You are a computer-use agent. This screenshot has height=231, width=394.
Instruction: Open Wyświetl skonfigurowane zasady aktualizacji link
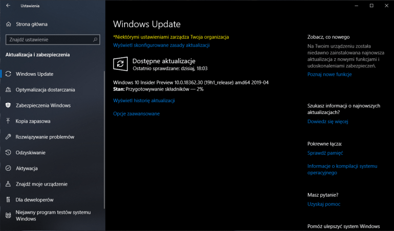pos(161,45)
